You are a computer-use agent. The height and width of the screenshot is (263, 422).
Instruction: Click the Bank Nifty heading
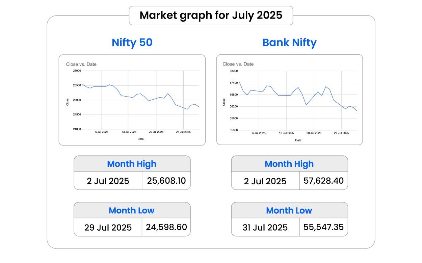pos(289,43)
